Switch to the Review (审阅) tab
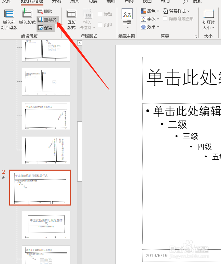The width and height of the screenshot is (221, 264). click(129, 1)
